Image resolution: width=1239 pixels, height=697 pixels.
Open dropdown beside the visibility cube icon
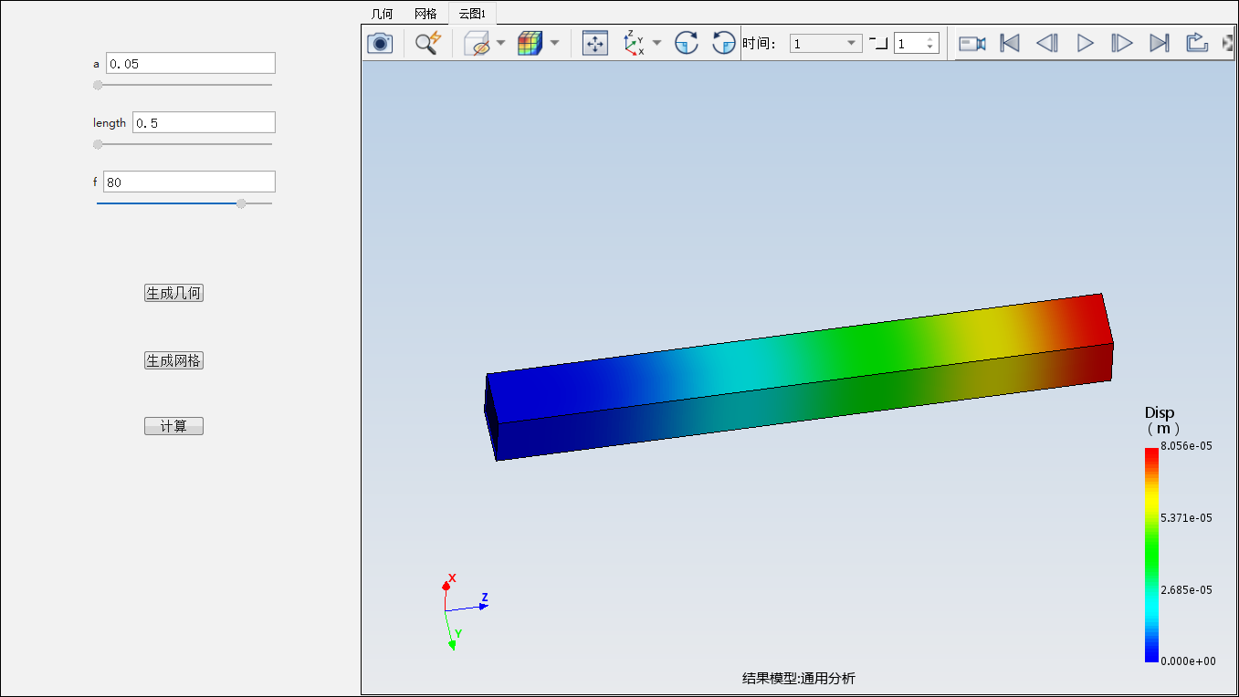tap(501, 43)
